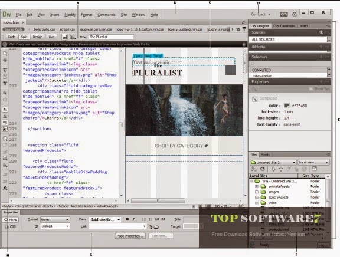
Task: Click the Page Properties button
Action: [130, 236]
